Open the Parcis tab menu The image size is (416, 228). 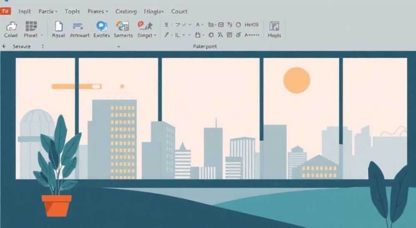point(48,11)
